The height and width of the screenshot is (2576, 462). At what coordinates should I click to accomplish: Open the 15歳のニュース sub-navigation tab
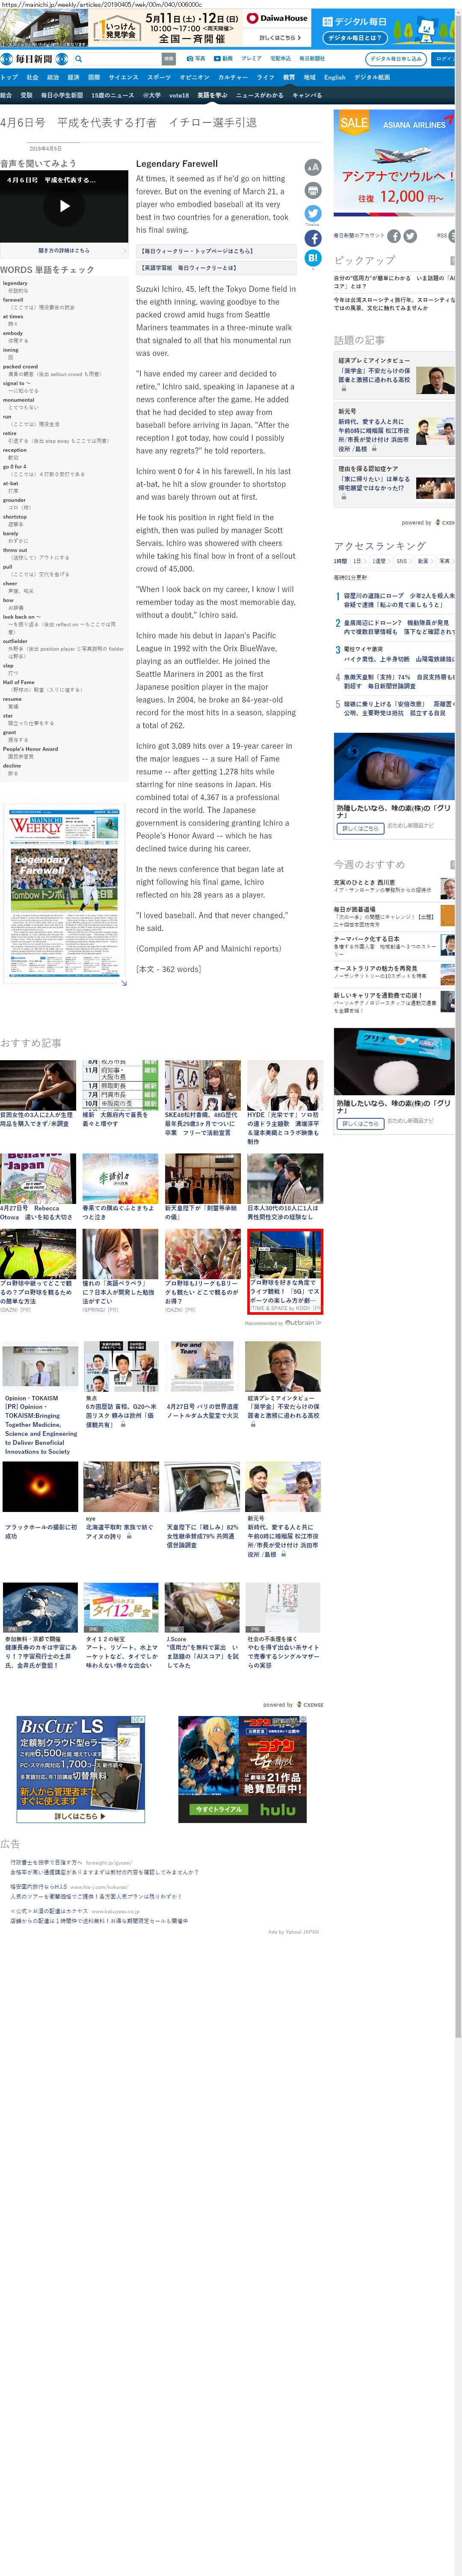pos(112,95)
